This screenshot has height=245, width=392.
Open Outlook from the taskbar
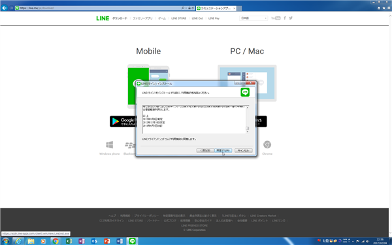point(94,241)
